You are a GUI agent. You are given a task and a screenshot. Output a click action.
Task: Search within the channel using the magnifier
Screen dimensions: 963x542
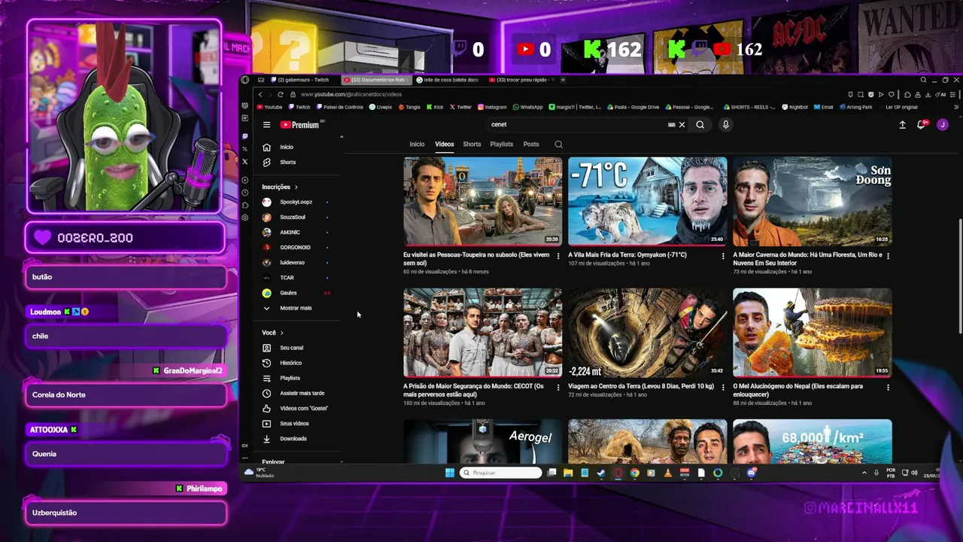(558, 145)
